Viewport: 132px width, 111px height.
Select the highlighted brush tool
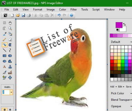click(5, 45)
